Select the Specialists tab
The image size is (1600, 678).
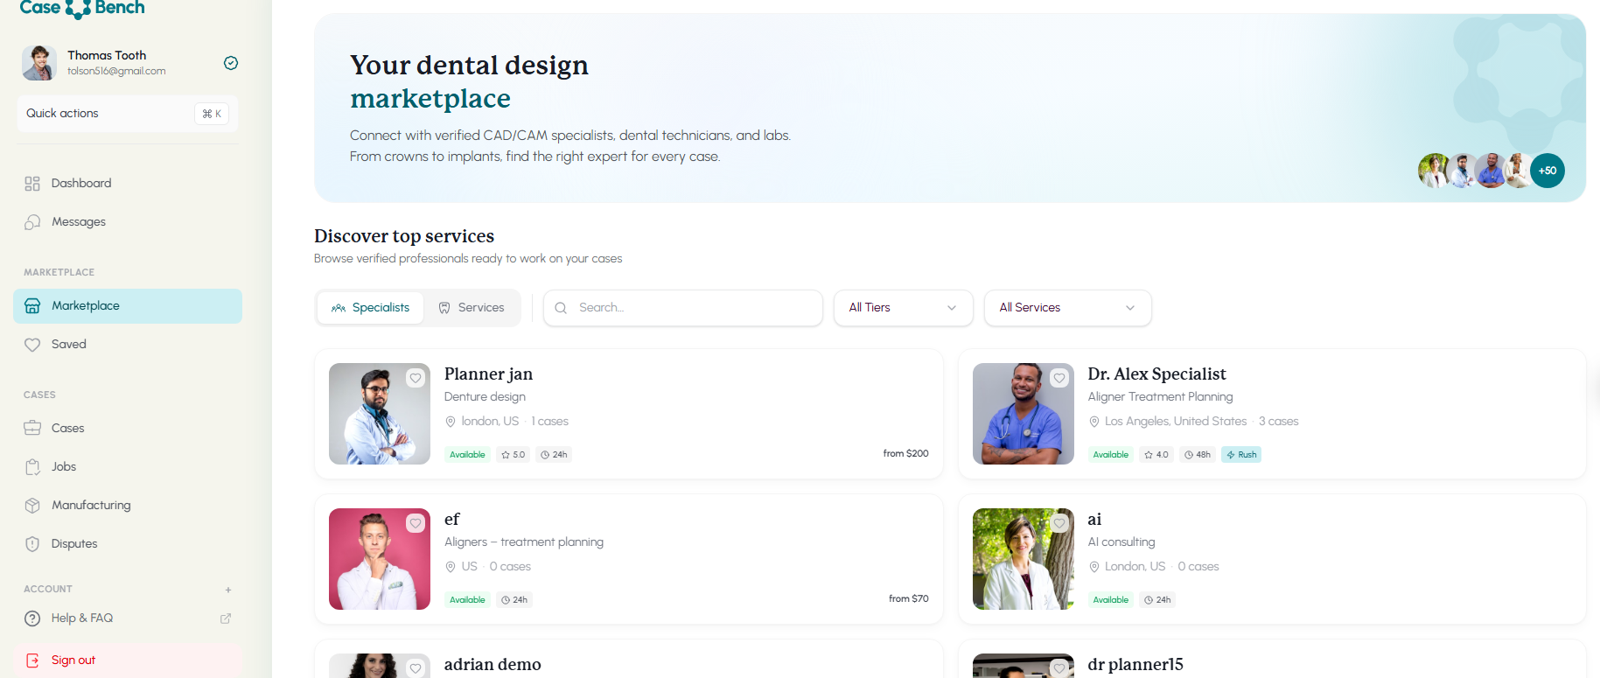(x=370, y=308)
